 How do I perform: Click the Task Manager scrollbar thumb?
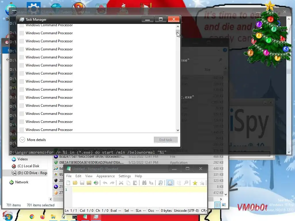coord(178,32)
